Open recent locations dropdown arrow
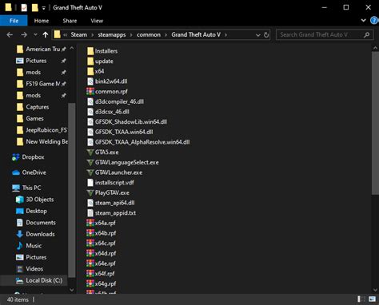Image resolution: width=379 pixels, height=305 pixels. [35, 34]
